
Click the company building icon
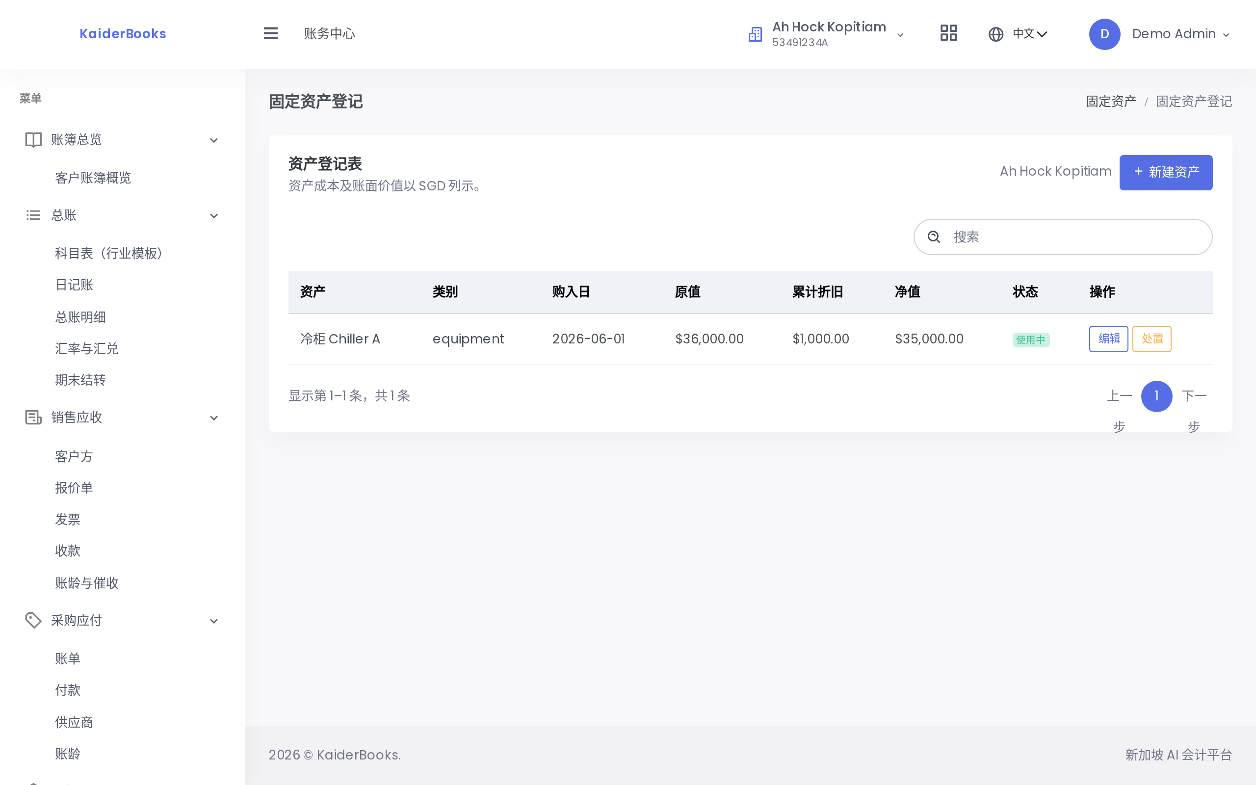tap(755, 34)
